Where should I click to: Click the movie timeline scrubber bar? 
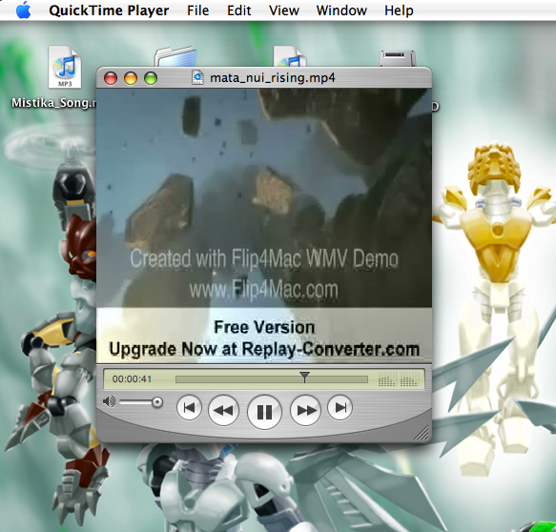(x=272, y=380)
